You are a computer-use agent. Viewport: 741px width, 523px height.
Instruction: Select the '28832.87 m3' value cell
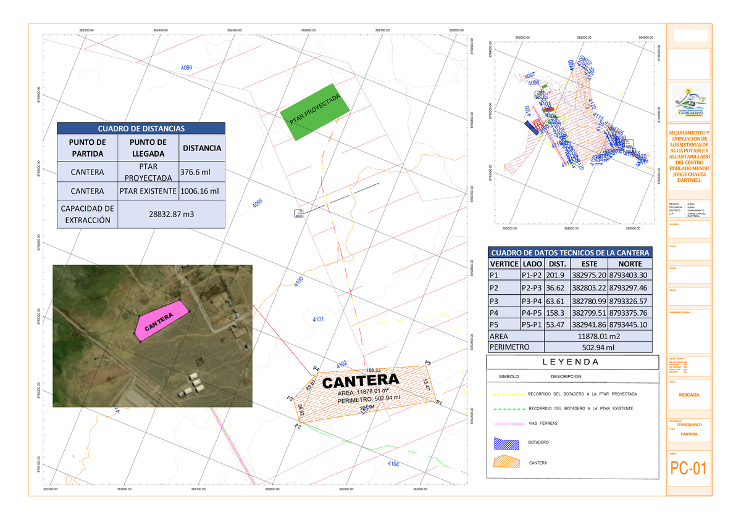171,214
